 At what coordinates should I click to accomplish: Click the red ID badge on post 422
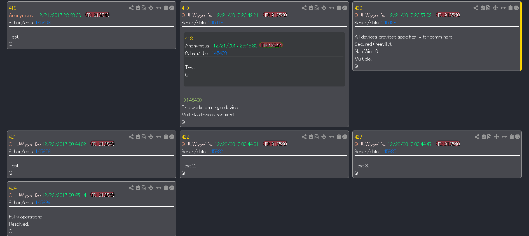click(275, 144)
